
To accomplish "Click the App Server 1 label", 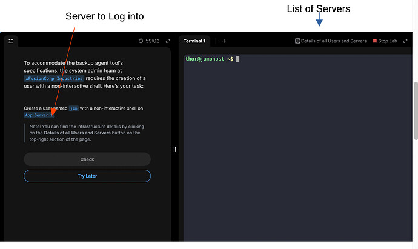I will (x=38, y=115).
